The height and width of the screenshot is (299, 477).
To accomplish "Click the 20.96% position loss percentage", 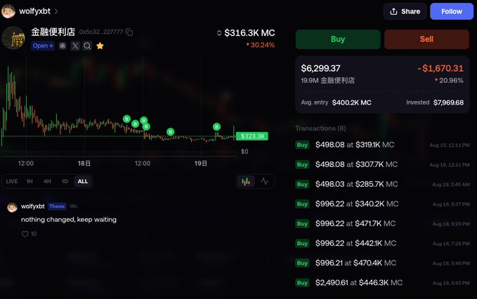I will tap(449, 81).
